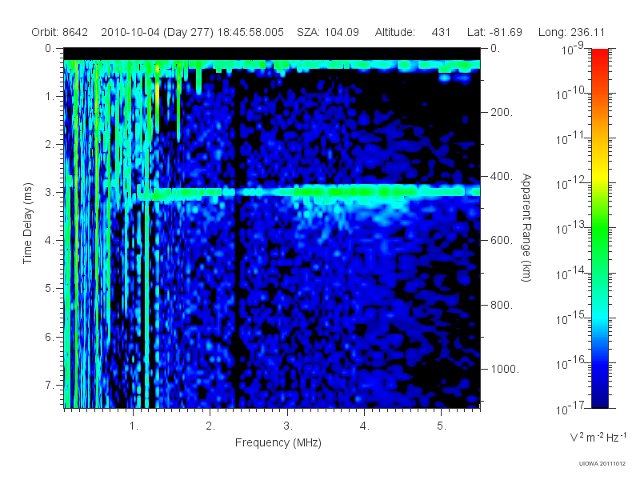Click the 400. tick label on range axis
Viewport: 640px width, 480px height.
(502, 176)
